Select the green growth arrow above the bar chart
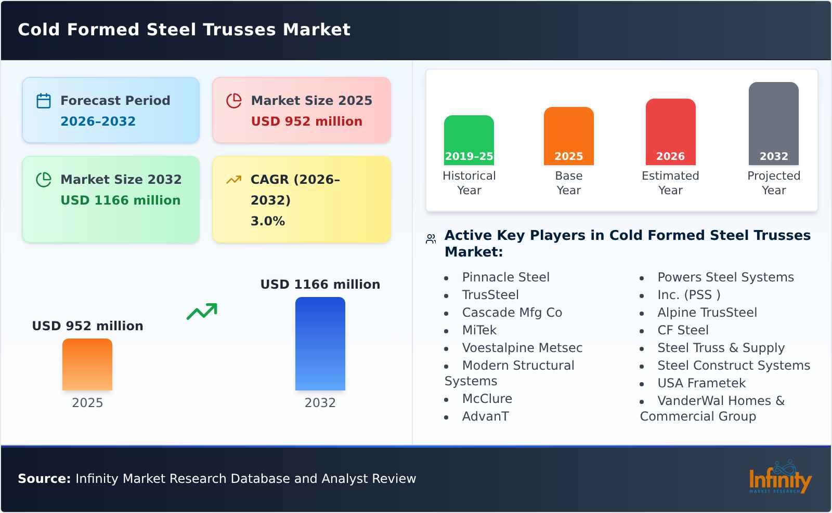 [203, 312]
